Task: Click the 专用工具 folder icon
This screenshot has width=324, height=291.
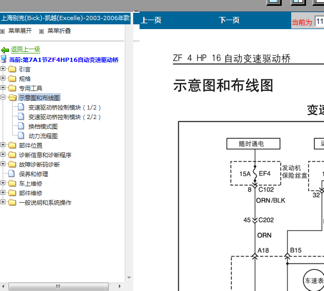Action: 12,88
